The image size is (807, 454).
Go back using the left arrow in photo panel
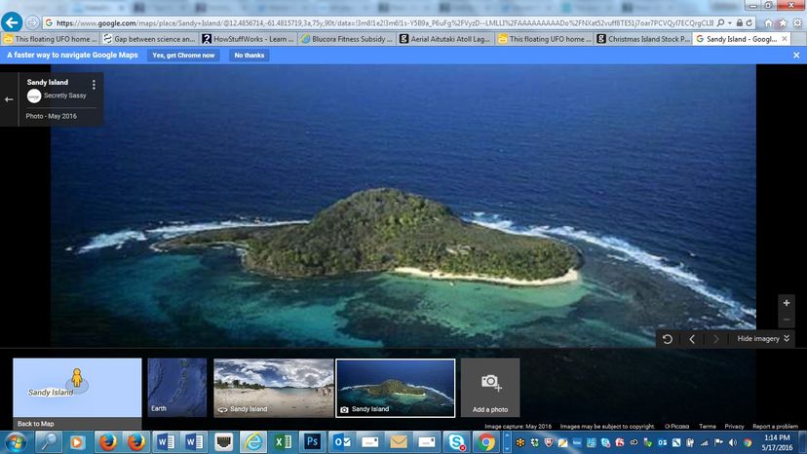click(10, 98)
